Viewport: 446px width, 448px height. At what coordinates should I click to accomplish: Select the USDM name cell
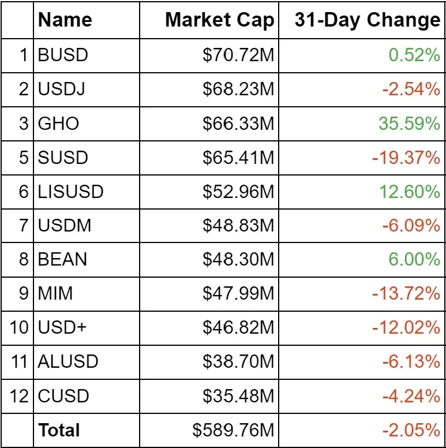click(65, 226)
